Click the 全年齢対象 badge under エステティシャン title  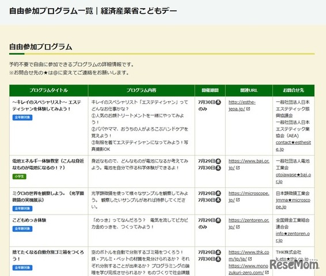tap(22, 117)
